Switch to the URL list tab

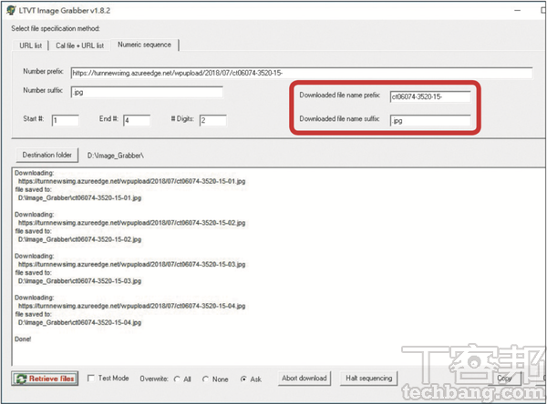click(x=30, y=45)
